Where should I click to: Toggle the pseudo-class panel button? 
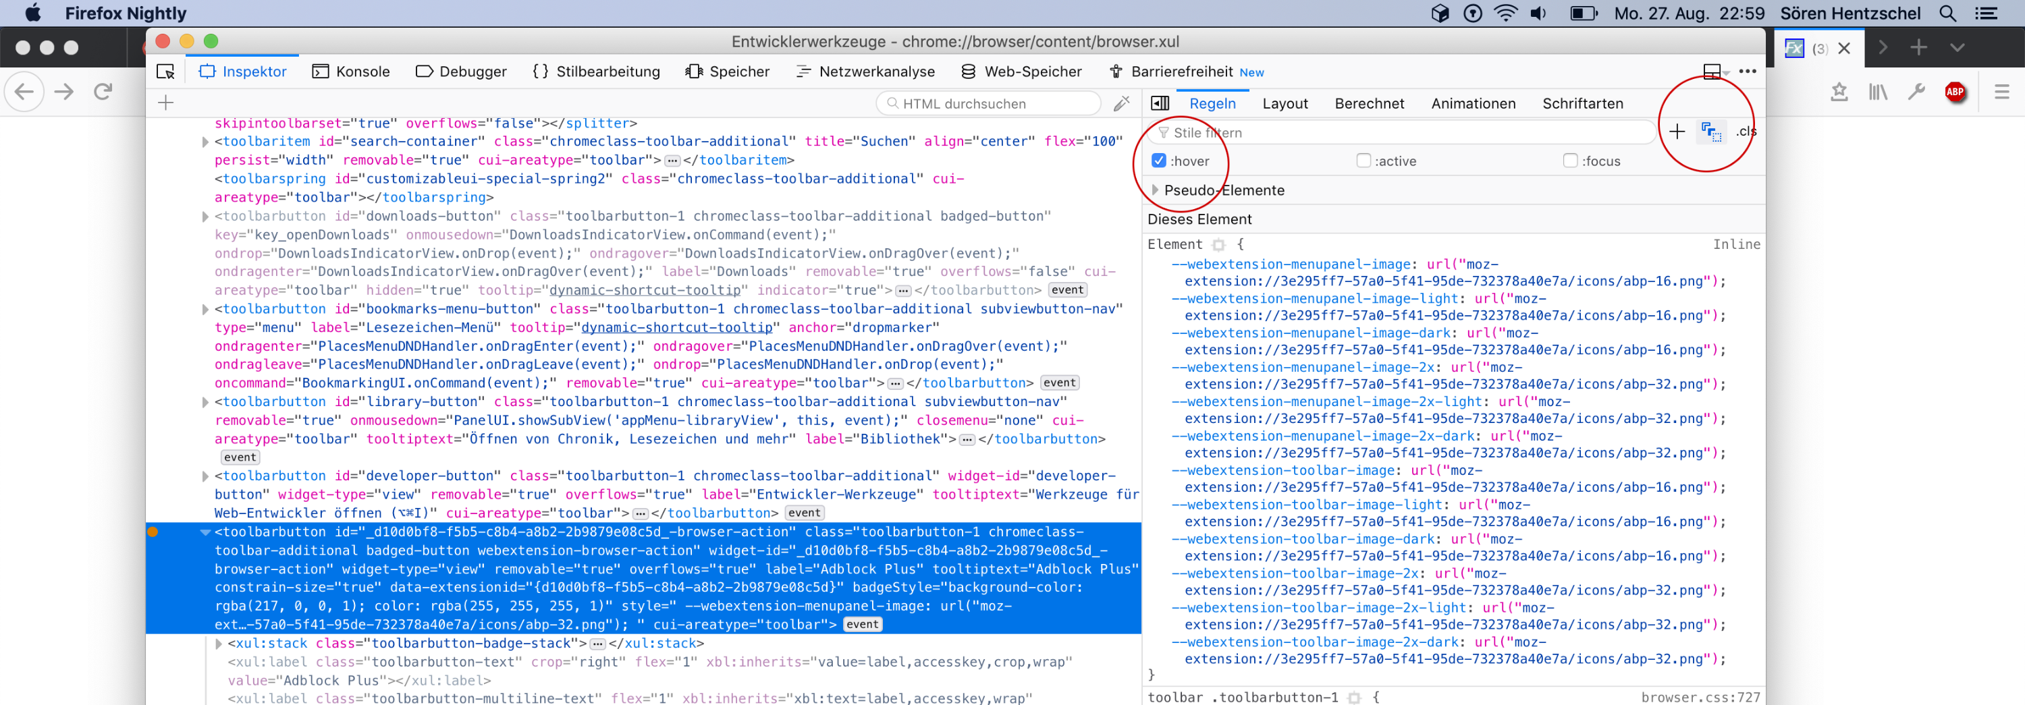[x=1711, y=132]
